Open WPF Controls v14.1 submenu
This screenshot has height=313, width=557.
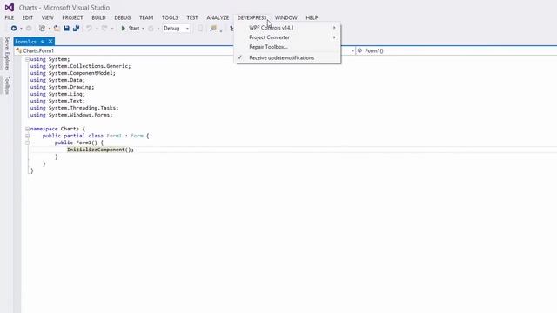point(287,28)
